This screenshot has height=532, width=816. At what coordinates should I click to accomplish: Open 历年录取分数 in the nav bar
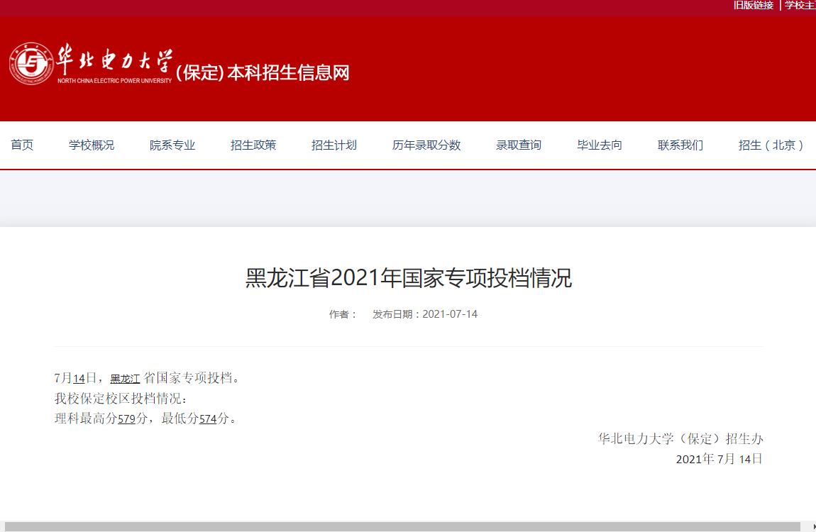tap(426, 145)
